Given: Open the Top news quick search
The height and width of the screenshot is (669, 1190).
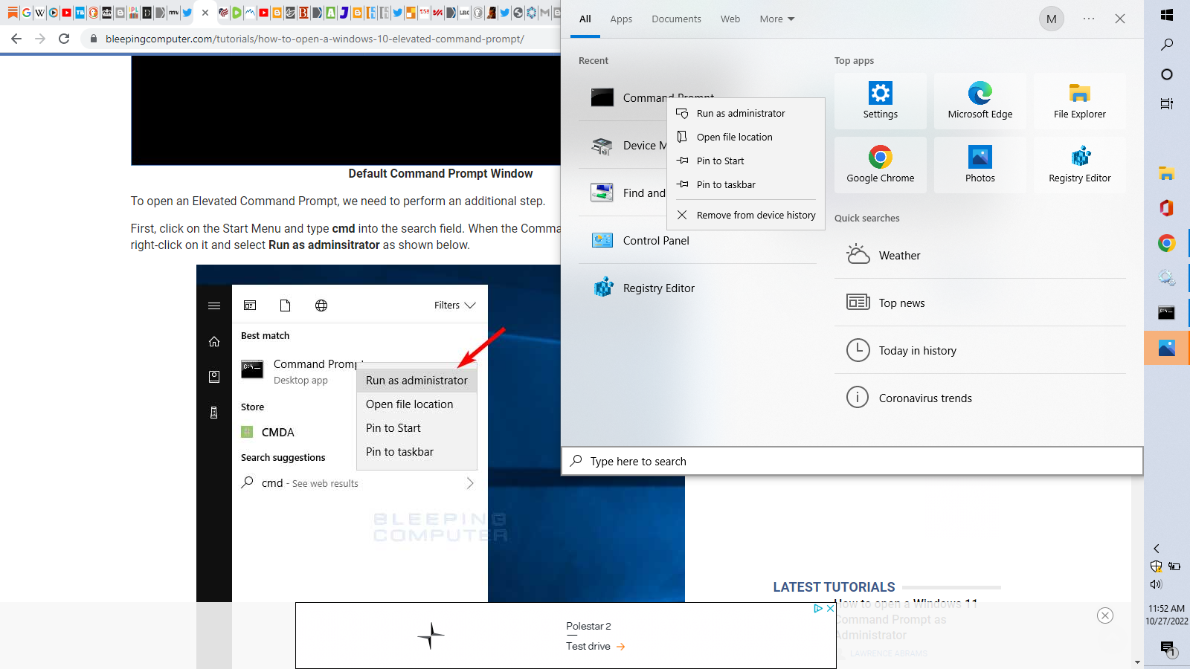Looking at the screenshot, I should click(x=980, y=303).
